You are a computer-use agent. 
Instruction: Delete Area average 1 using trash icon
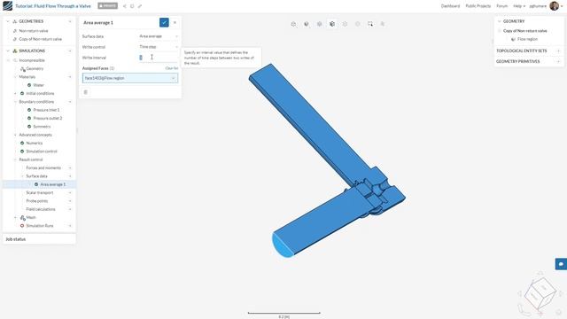click(x=86, y=92)
